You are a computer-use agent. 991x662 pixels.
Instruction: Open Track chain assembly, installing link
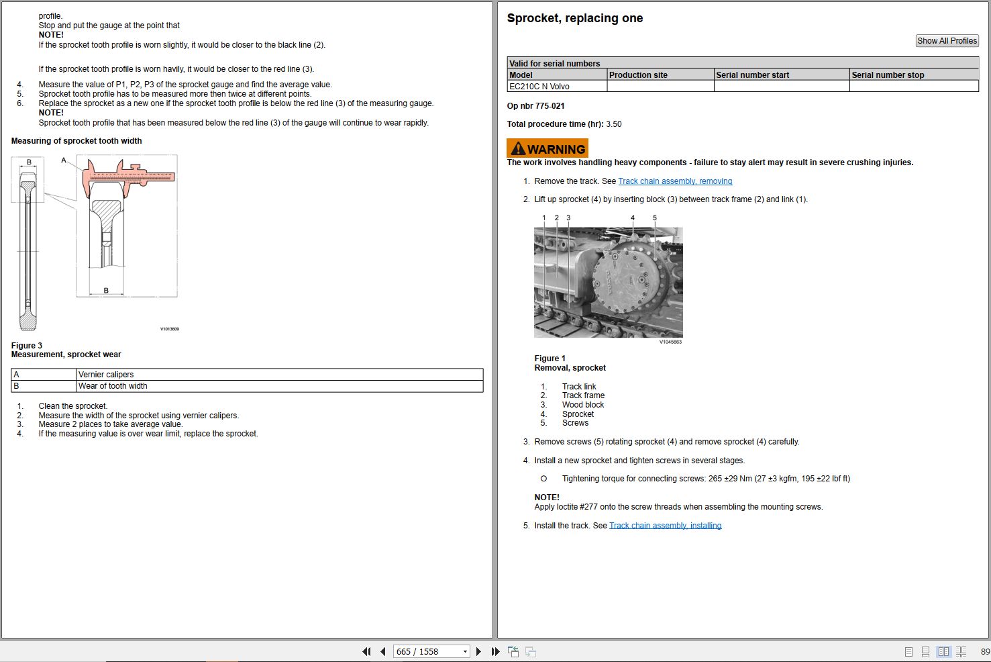[665, 526]
